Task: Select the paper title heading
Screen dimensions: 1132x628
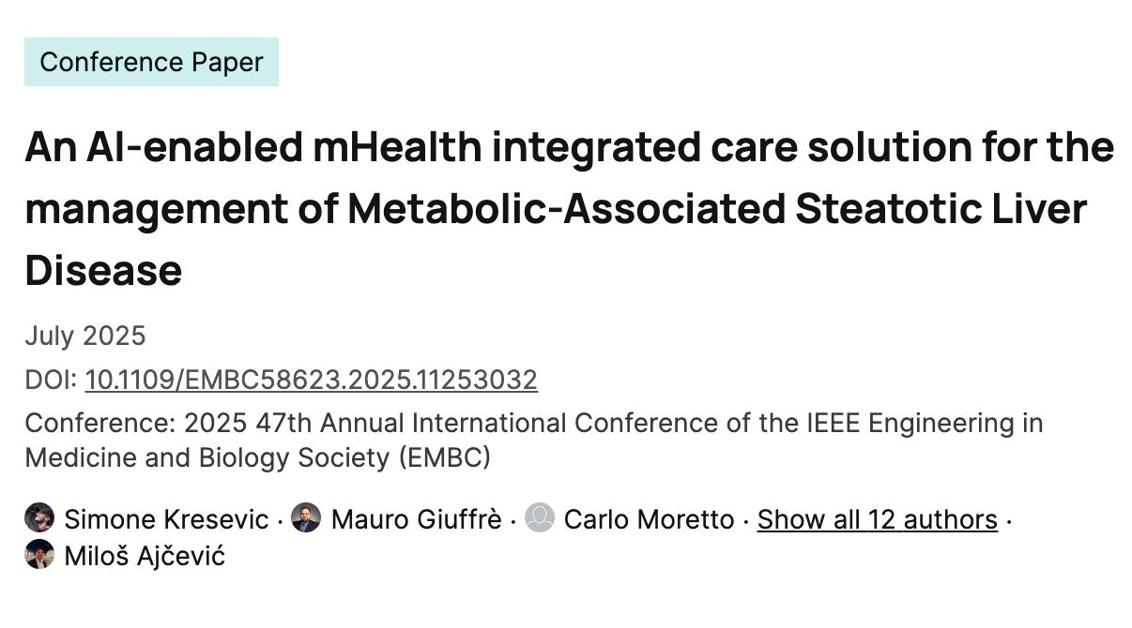Action: tap(563, 208)
